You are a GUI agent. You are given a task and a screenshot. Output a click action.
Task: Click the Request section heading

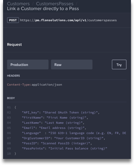point(15,45)
